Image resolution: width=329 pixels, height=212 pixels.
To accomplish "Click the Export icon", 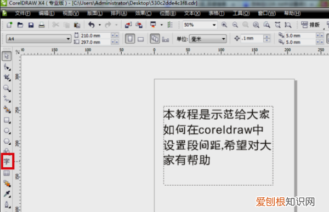I will [139, 25].
